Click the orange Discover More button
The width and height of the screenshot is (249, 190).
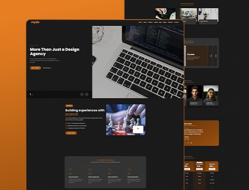[71, 133]
